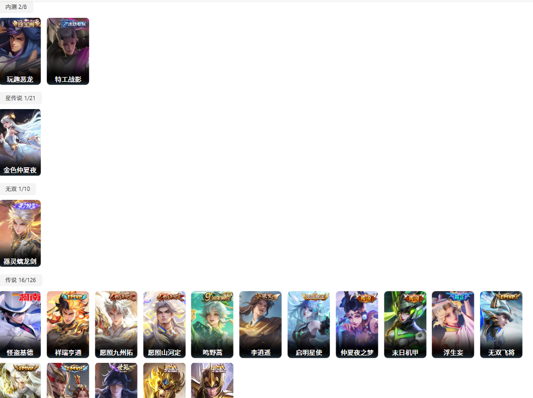This screenshot has height=398, width=533.
Task: Open the 玩趣恶龙 skin card
Action: point(20,51)
